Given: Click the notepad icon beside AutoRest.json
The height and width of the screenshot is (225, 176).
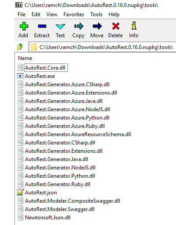Looking at the screenshot, I should coord(21,192).
